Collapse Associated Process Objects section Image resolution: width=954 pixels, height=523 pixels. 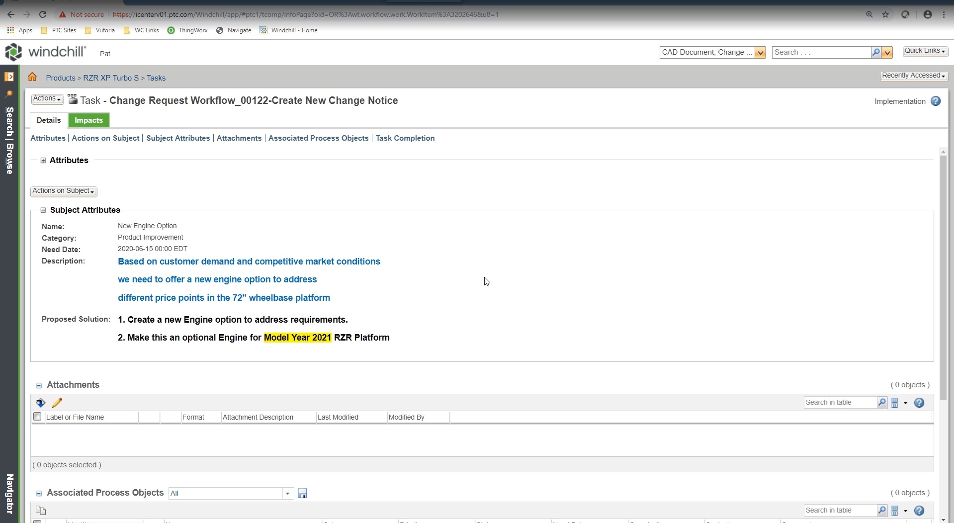[39, 494]
